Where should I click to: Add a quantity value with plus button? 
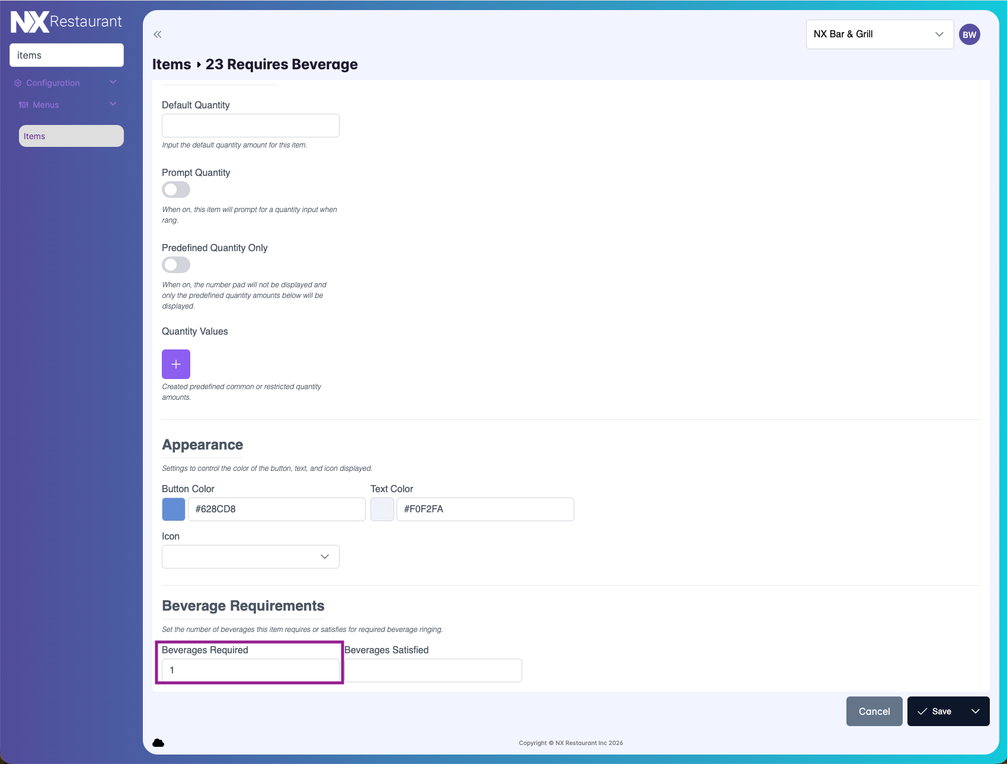click(176, 364)
